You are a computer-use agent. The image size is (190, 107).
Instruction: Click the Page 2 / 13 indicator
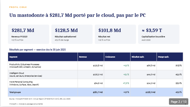pyautogui.click(x=178, y=102)
